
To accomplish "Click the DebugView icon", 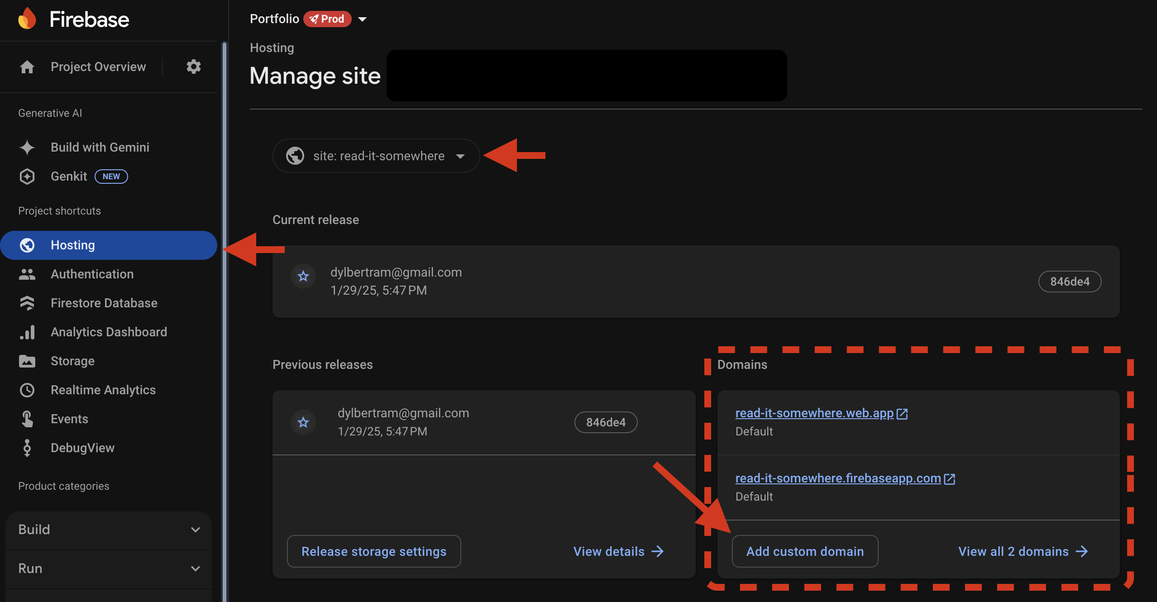I will tap(27, 448).
